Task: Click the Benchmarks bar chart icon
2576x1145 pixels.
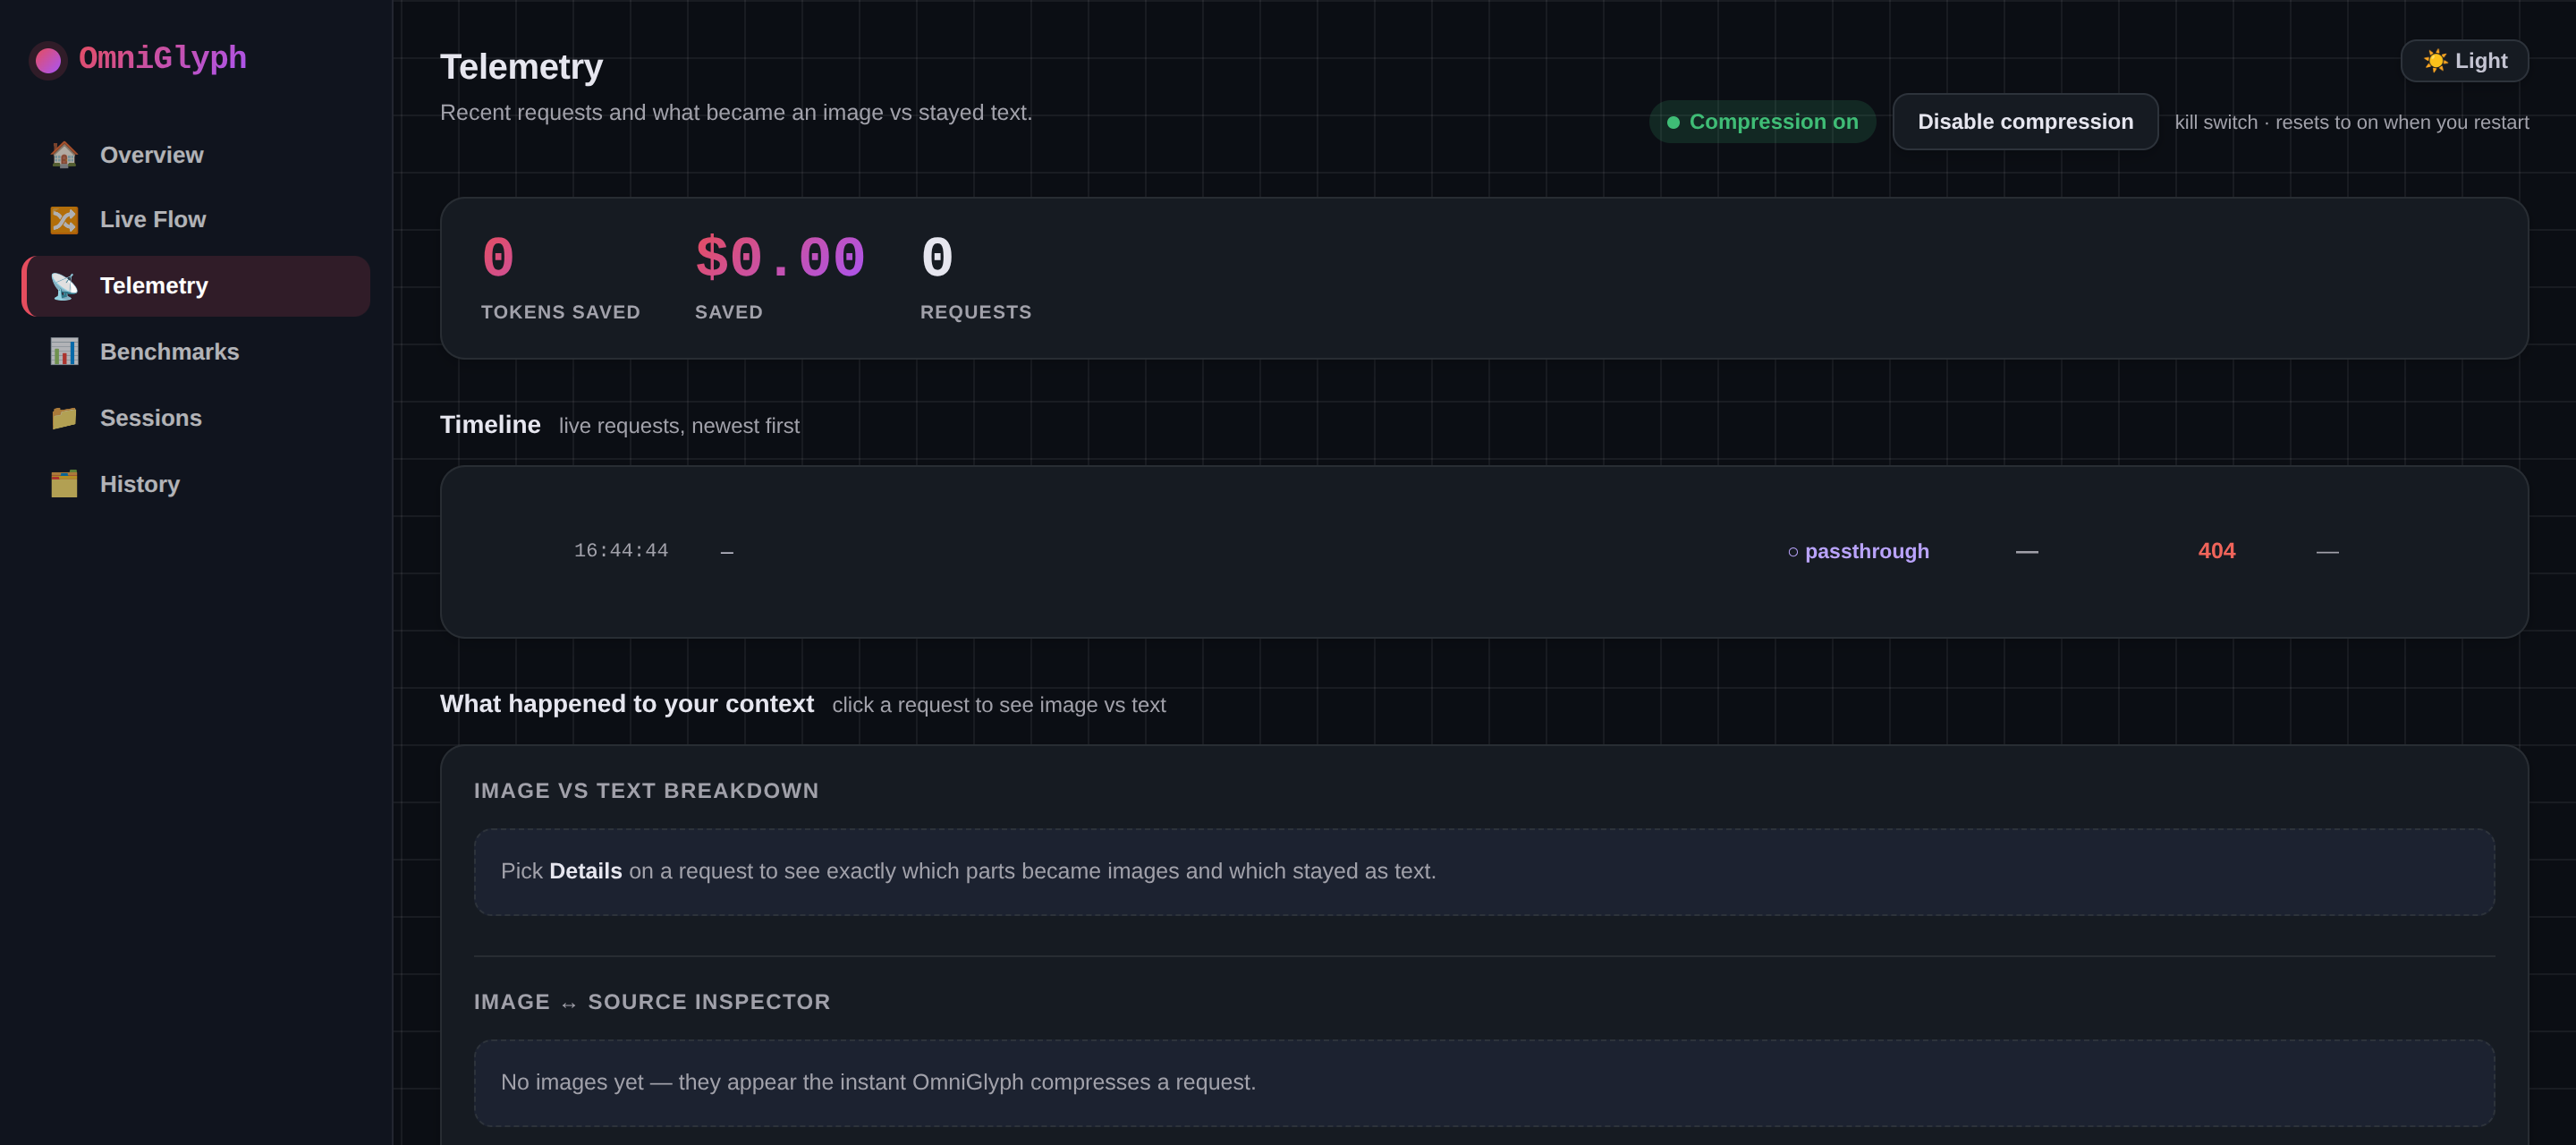Action: pyautogui.click(x=64, y=352)
